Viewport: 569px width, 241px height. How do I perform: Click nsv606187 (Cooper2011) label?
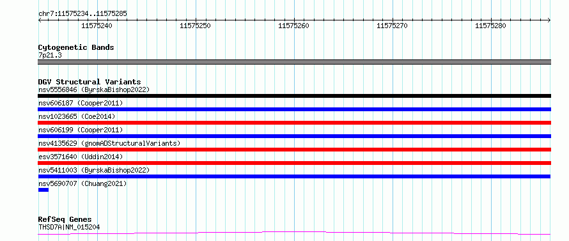pos(81,103)
